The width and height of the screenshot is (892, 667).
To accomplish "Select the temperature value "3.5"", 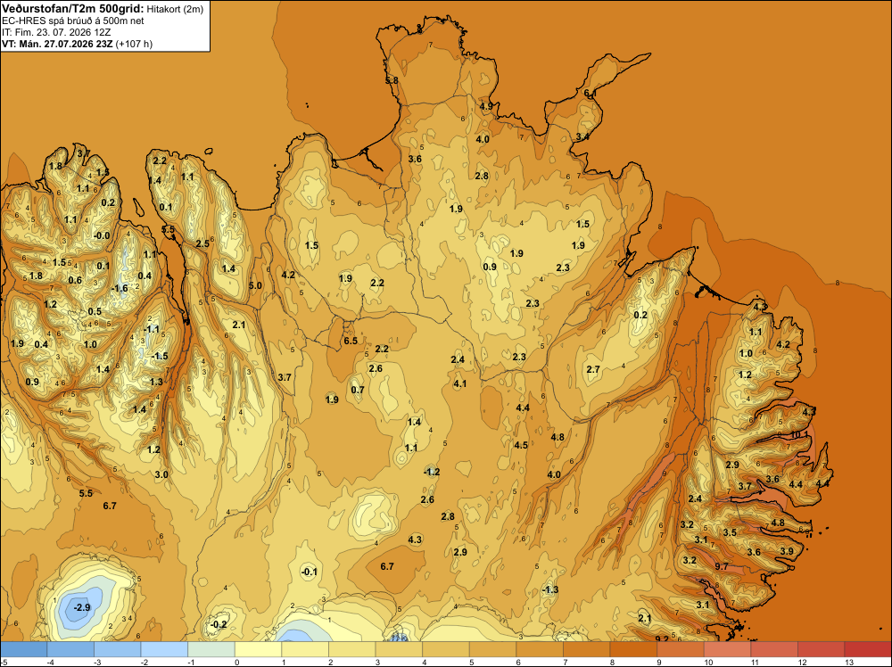I will click(x=730, y=532).
